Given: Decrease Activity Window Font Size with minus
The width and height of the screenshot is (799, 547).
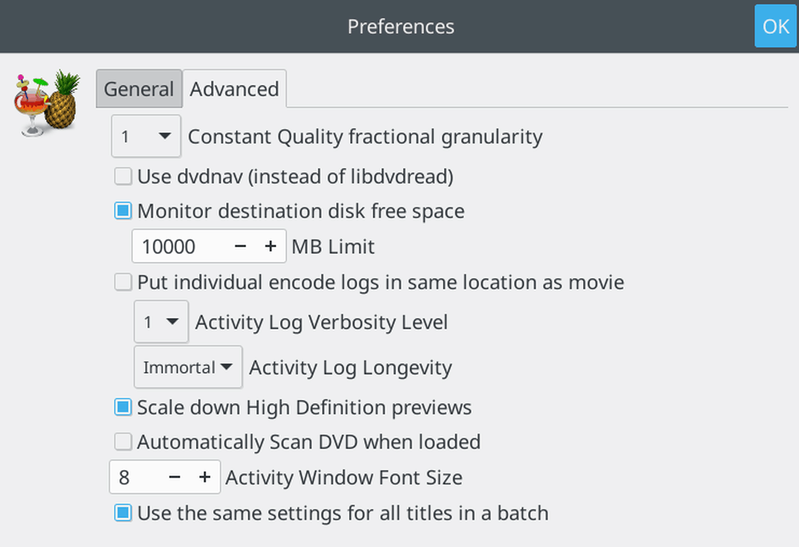Looking at the screenshot, I should (175, 477).
